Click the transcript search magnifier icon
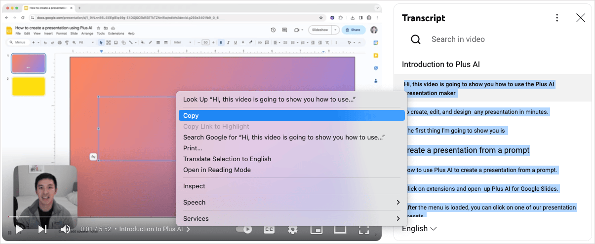This screenshot has height=244, width=595. pyautogui.click(x=416, y=39)
